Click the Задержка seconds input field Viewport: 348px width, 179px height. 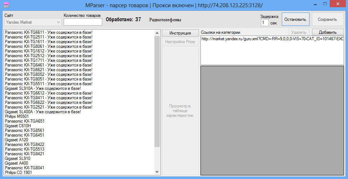[x=265, y=23]
